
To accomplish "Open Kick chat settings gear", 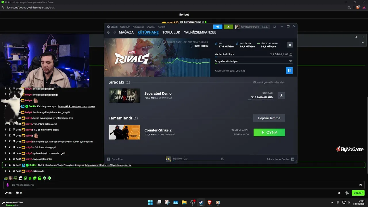I will (339, 193).
